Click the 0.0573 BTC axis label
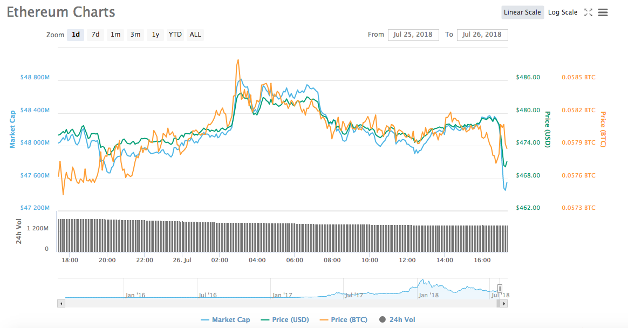Screen dimensions: 628x328 point(578,208)
